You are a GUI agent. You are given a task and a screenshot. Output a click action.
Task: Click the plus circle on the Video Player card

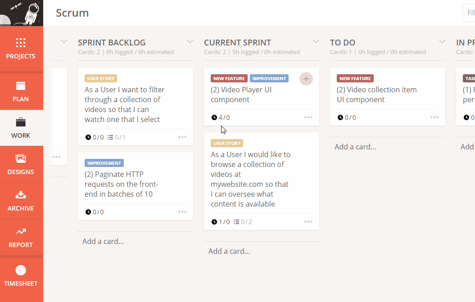point(306,79)
